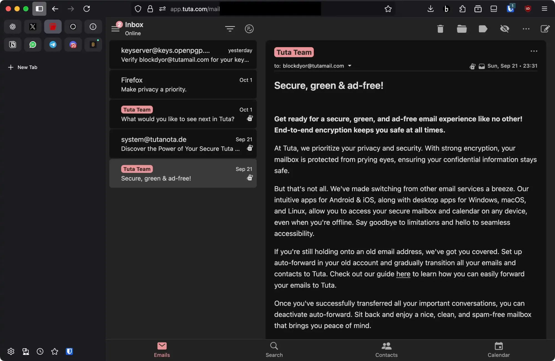Screen dimensions: 555x361
Task: Switch to the Telegram pinned tab
Action: click(53, 45)
